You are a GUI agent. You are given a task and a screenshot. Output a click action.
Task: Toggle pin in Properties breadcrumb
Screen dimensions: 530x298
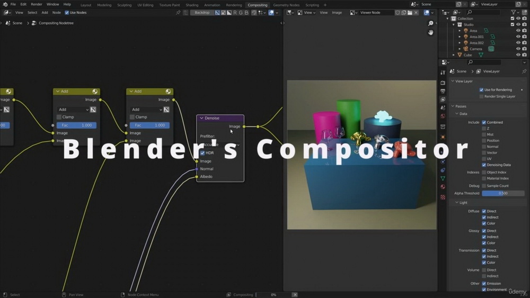pyautogui.click(x=524, y=71)
